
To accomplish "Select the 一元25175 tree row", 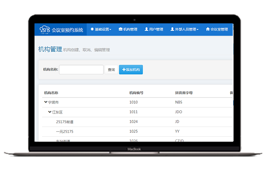I will 64,132.
